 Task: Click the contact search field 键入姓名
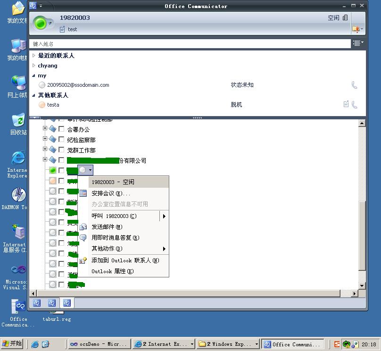pyautogui.click(x=190, y=44)
